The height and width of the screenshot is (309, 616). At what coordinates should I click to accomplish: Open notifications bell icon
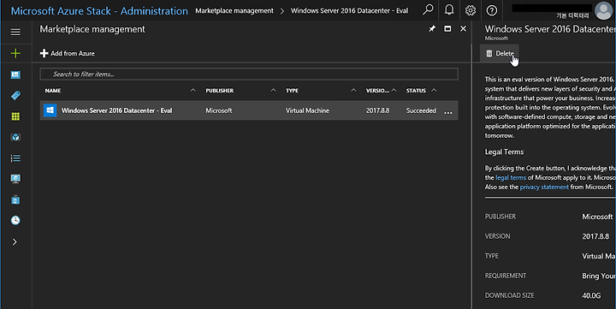click(x=449, y=10)
